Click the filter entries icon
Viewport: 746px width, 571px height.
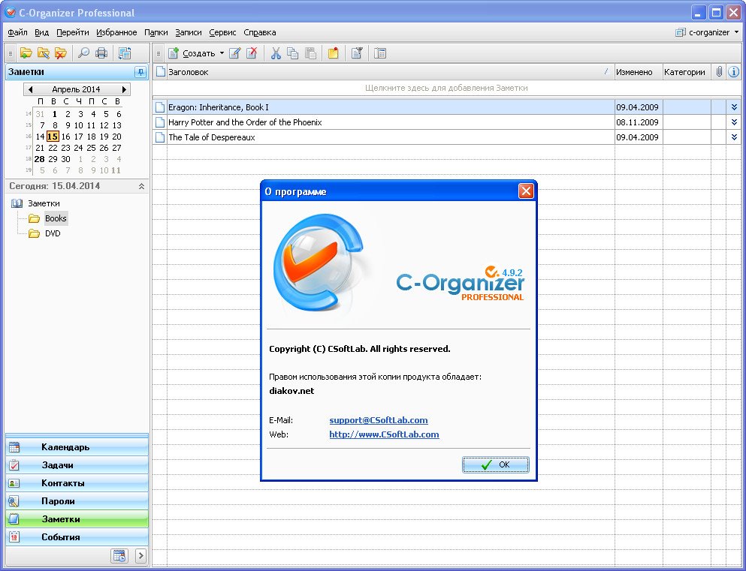click(357, 53)
